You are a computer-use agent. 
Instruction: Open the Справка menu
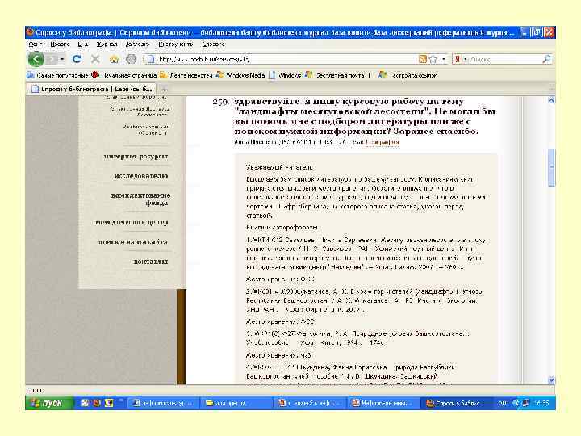pyautogui.click(x=213, y=44)
